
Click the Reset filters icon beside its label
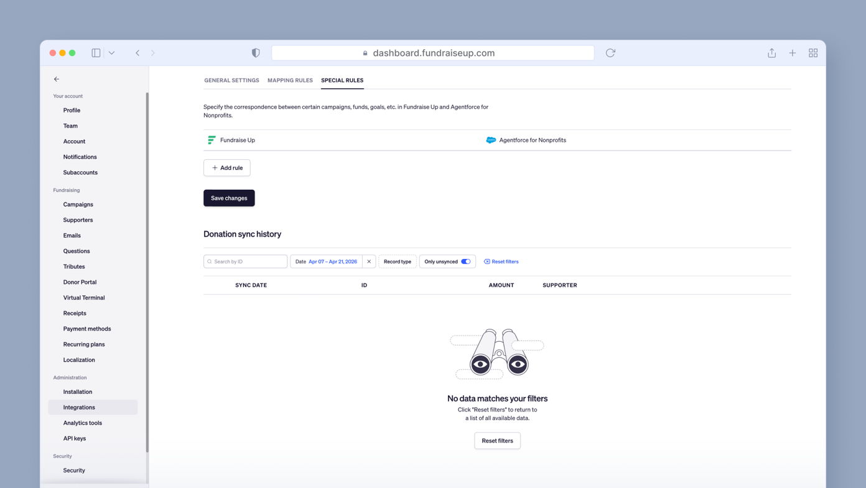tap(486, 261)
